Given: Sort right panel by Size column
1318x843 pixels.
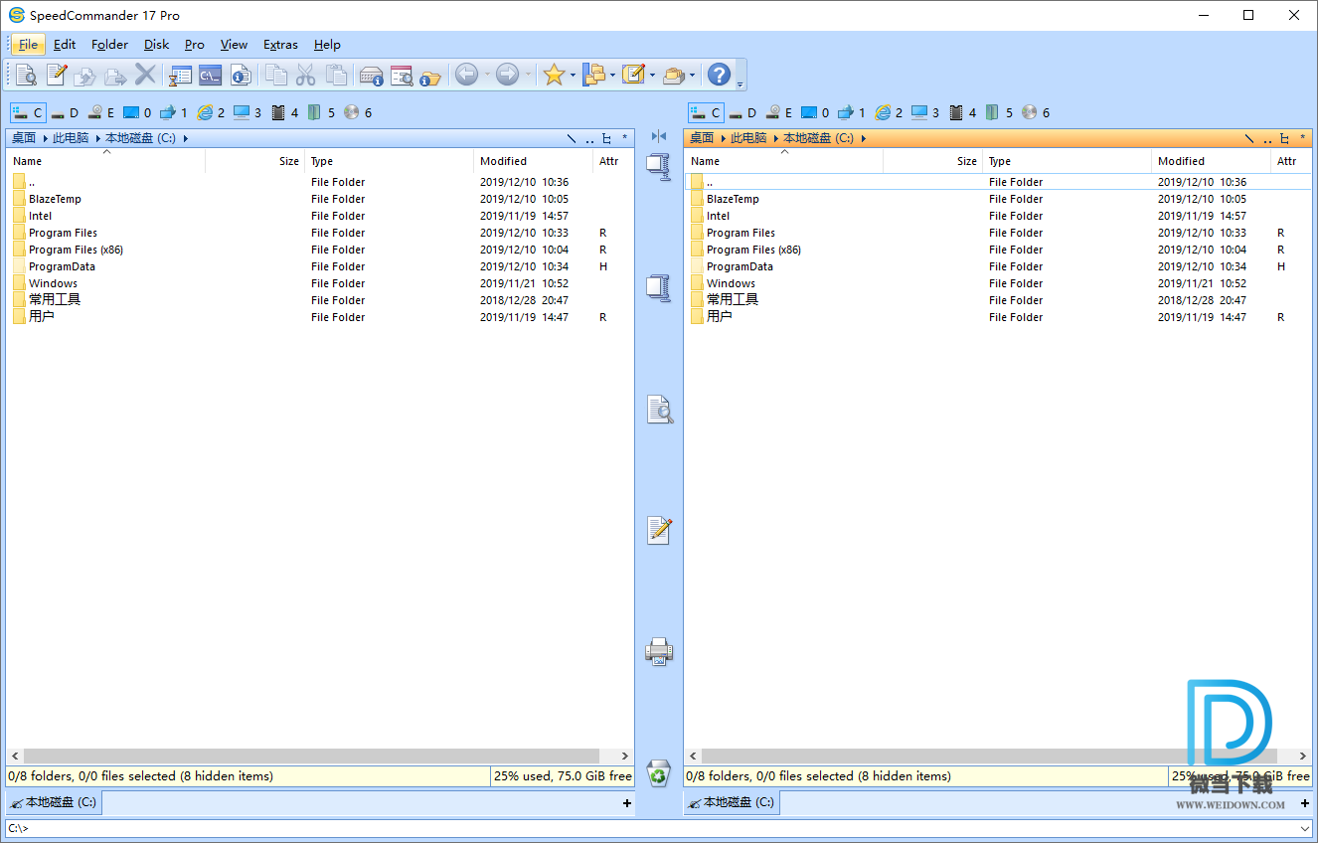Looking at the screenshot, I should [932, 161].
